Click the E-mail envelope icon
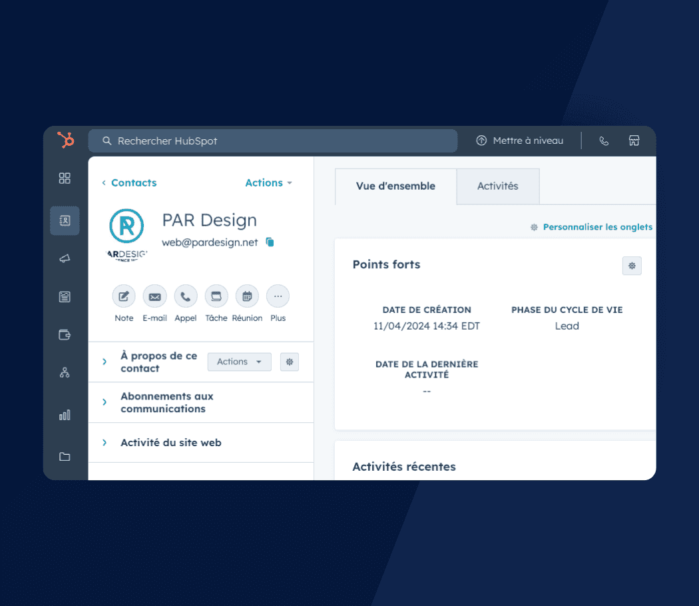The width and height of the screenshot is (699, 606). pos(154,296)
